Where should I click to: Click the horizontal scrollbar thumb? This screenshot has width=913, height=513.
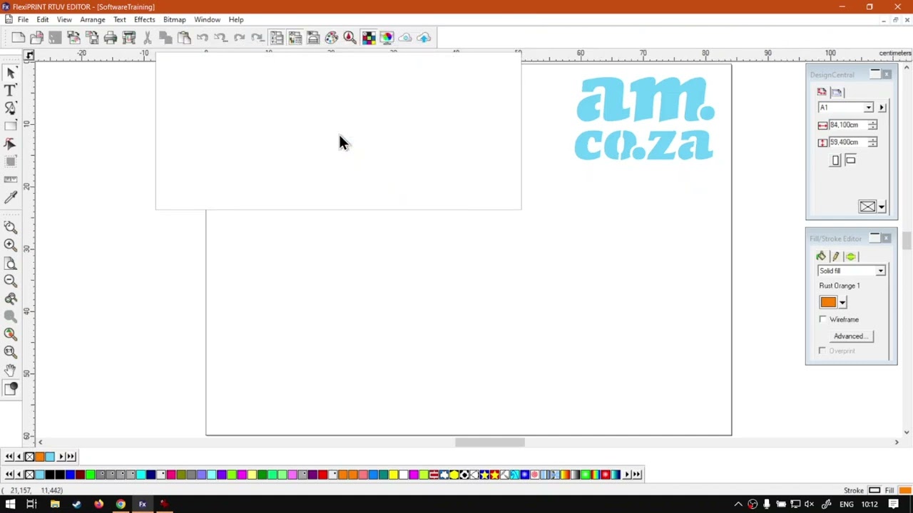490,442
